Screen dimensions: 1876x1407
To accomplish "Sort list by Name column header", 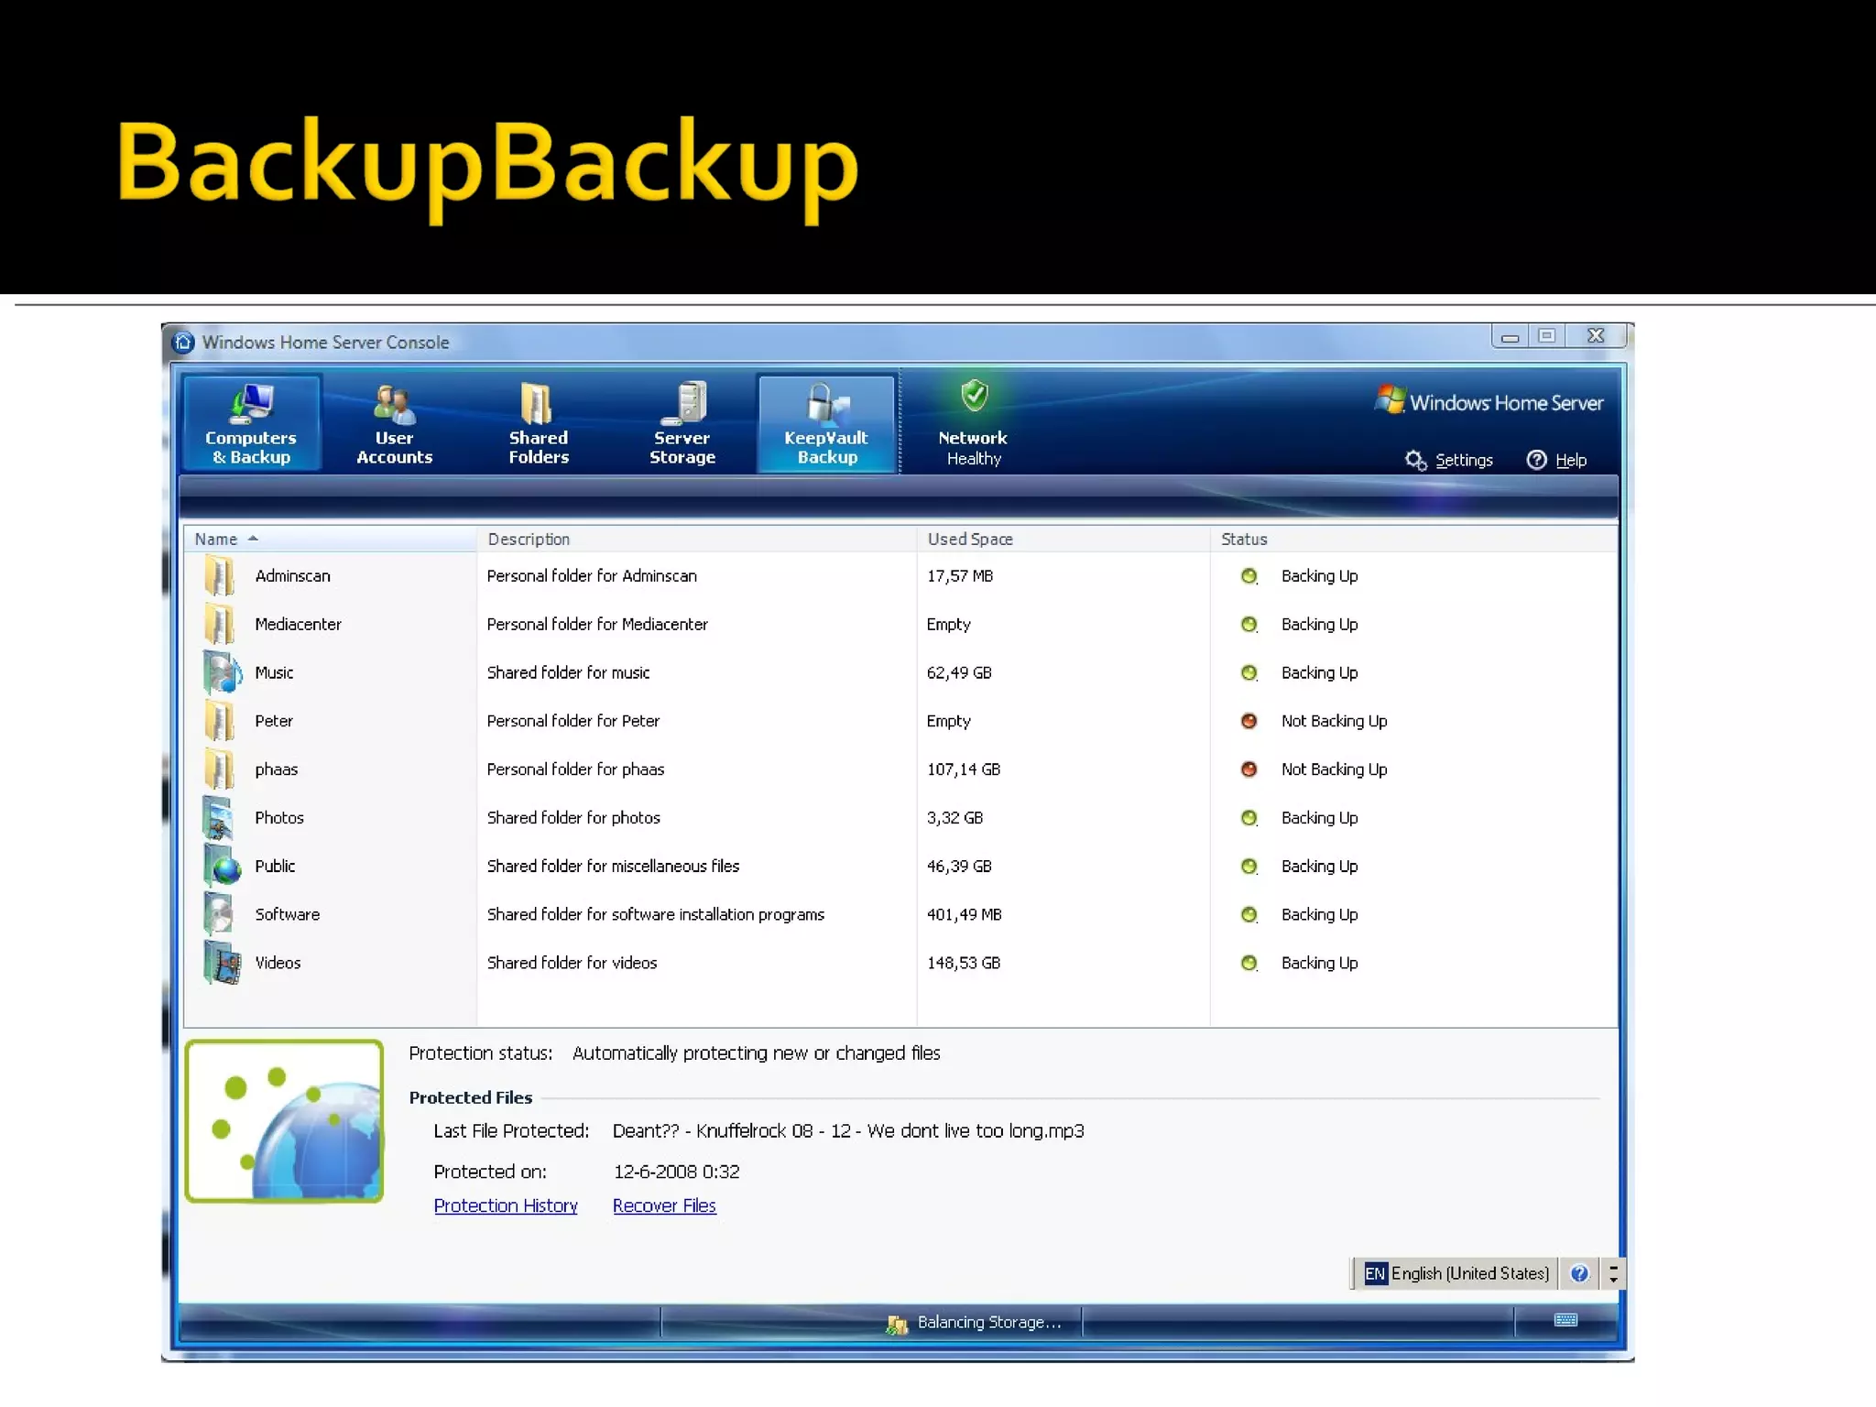I will 216,540.
